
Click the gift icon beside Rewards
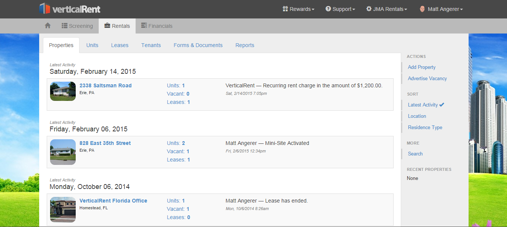285,9
